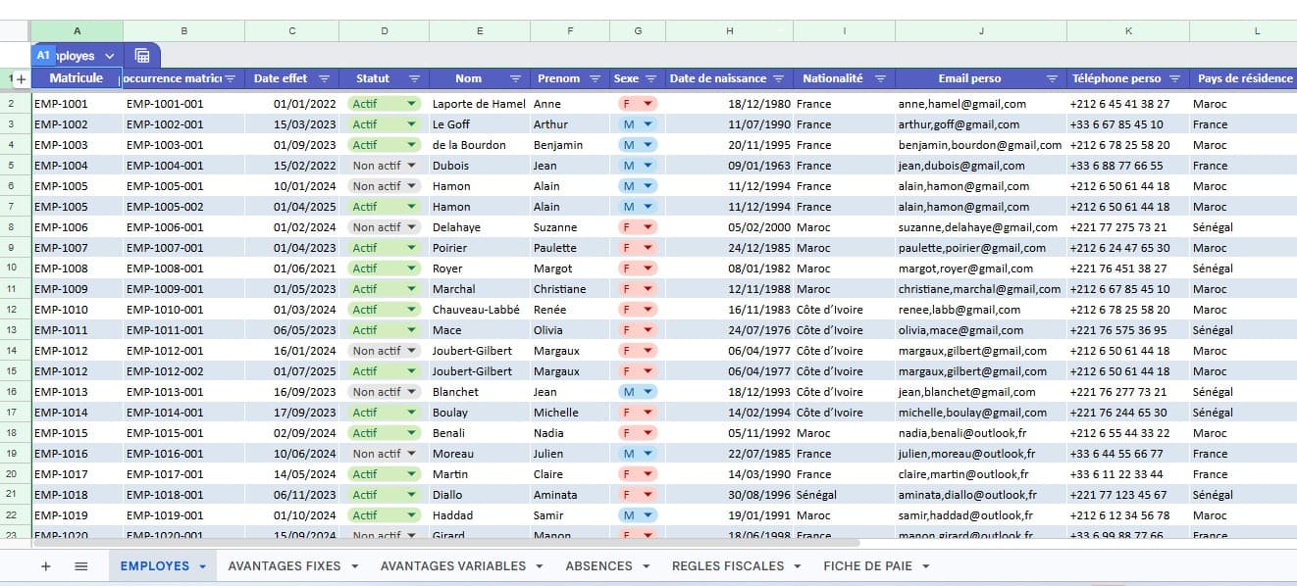Open the table name dropdown chevron

tap(109, 56)
